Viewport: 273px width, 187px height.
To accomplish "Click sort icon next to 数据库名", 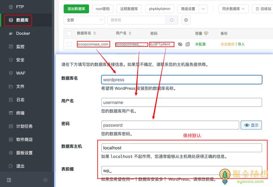I will coord(95,33).
